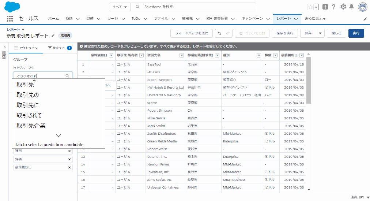This screenshot has width=370, height=201.
Task: Click the blue 実行 button
Action: coord(356,33)
